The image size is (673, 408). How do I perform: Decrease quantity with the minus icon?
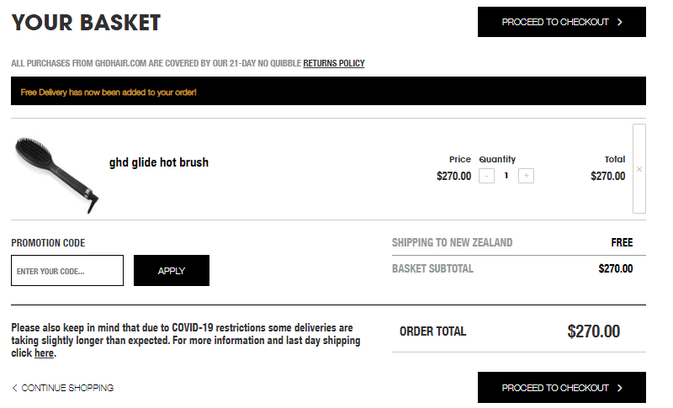coord(486,176)
